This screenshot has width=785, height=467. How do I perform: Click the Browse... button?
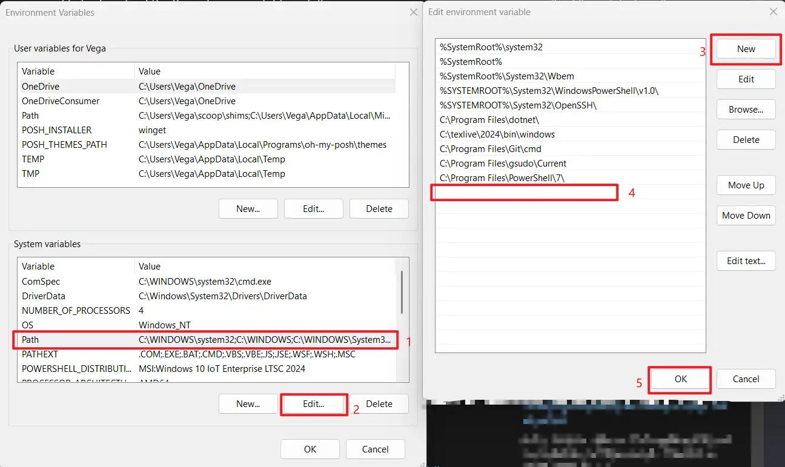[x=746, y=109]
